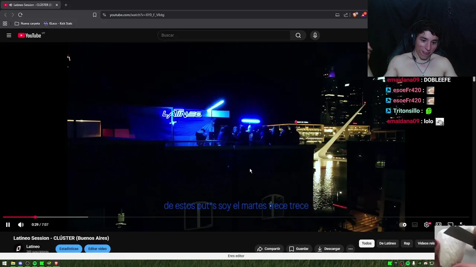The image size is (476, 267).
Task: Close the Latineo Session browser tab
Action: [57, 5]
